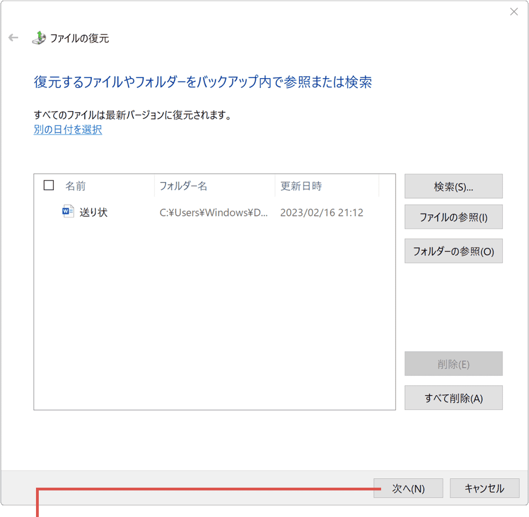Click the フォルダーの参照(O) browse folders button

pos(453,251)
